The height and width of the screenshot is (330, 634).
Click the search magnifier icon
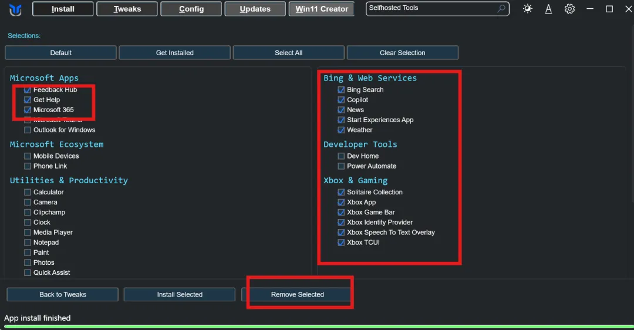pyautogui.click(x=501, y=8)
